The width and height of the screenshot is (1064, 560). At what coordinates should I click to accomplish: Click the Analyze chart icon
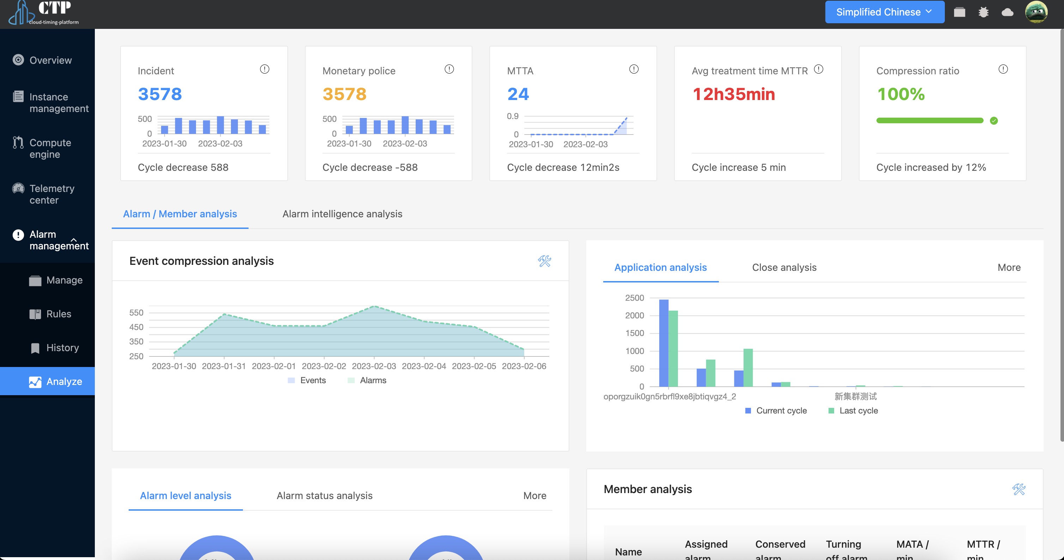pos(35,382)
